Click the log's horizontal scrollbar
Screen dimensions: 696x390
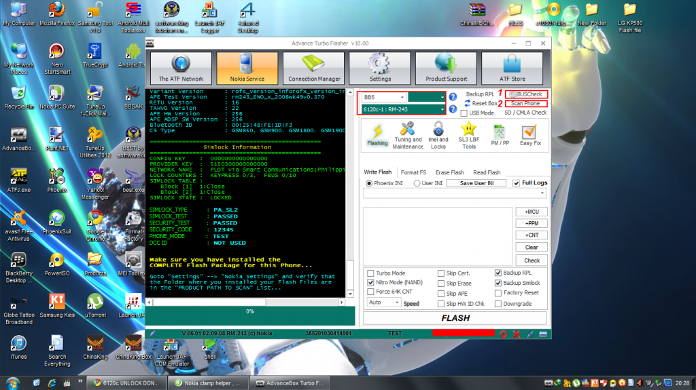tap(246, 303)
